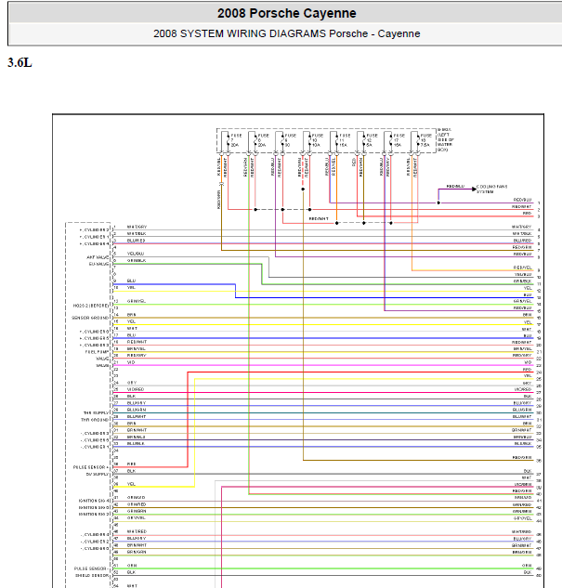The image size is (562, 588).
Task: Click the "YEL/BLU" wire label at pin 5
Action: 136,254
